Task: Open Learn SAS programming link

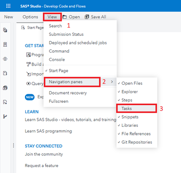Action: coord(48,131)
